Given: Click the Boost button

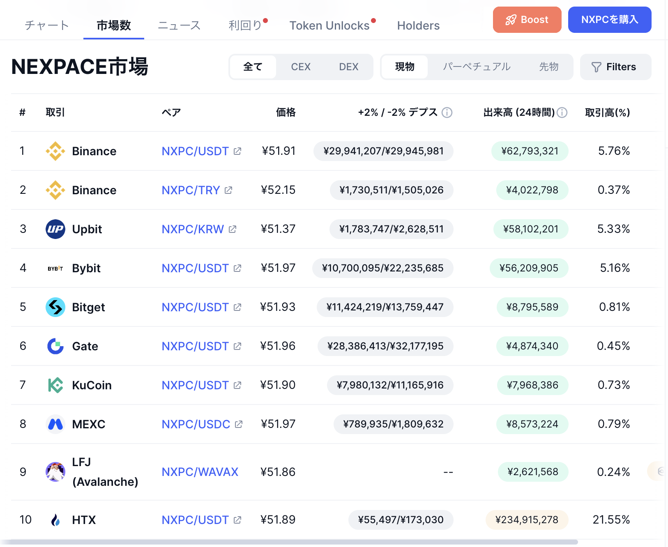Looking at the screenshot, I should pyautogui.click(x=527, y=20).
